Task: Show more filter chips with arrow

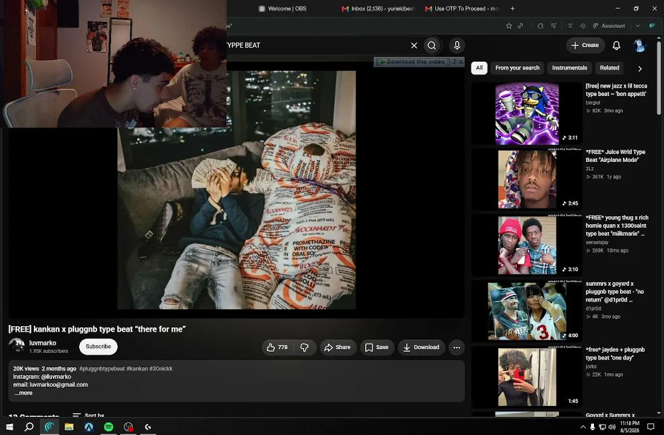Action: pos(640,68)
